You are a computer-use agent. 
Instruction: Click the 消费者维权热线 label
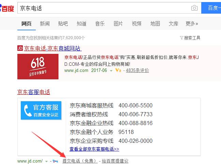click(89, 114)
